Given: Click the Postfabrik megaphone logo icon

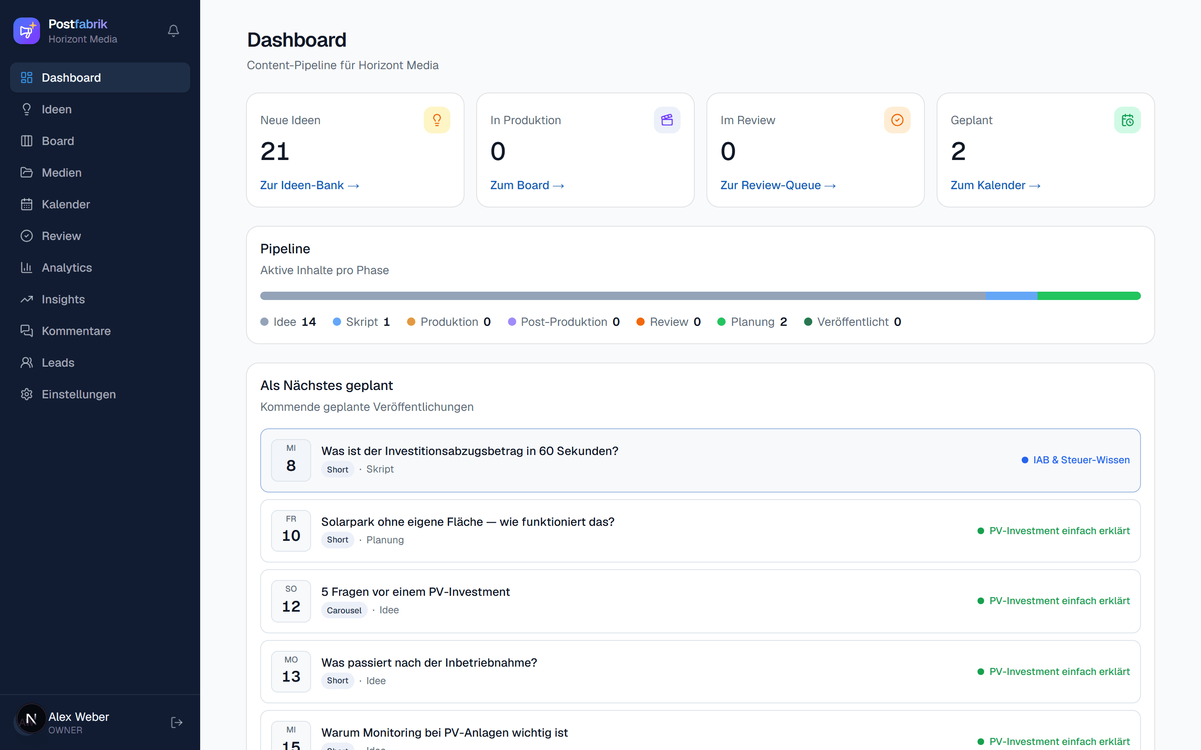Looking at the screenshot, I should [x=26, y=31].
